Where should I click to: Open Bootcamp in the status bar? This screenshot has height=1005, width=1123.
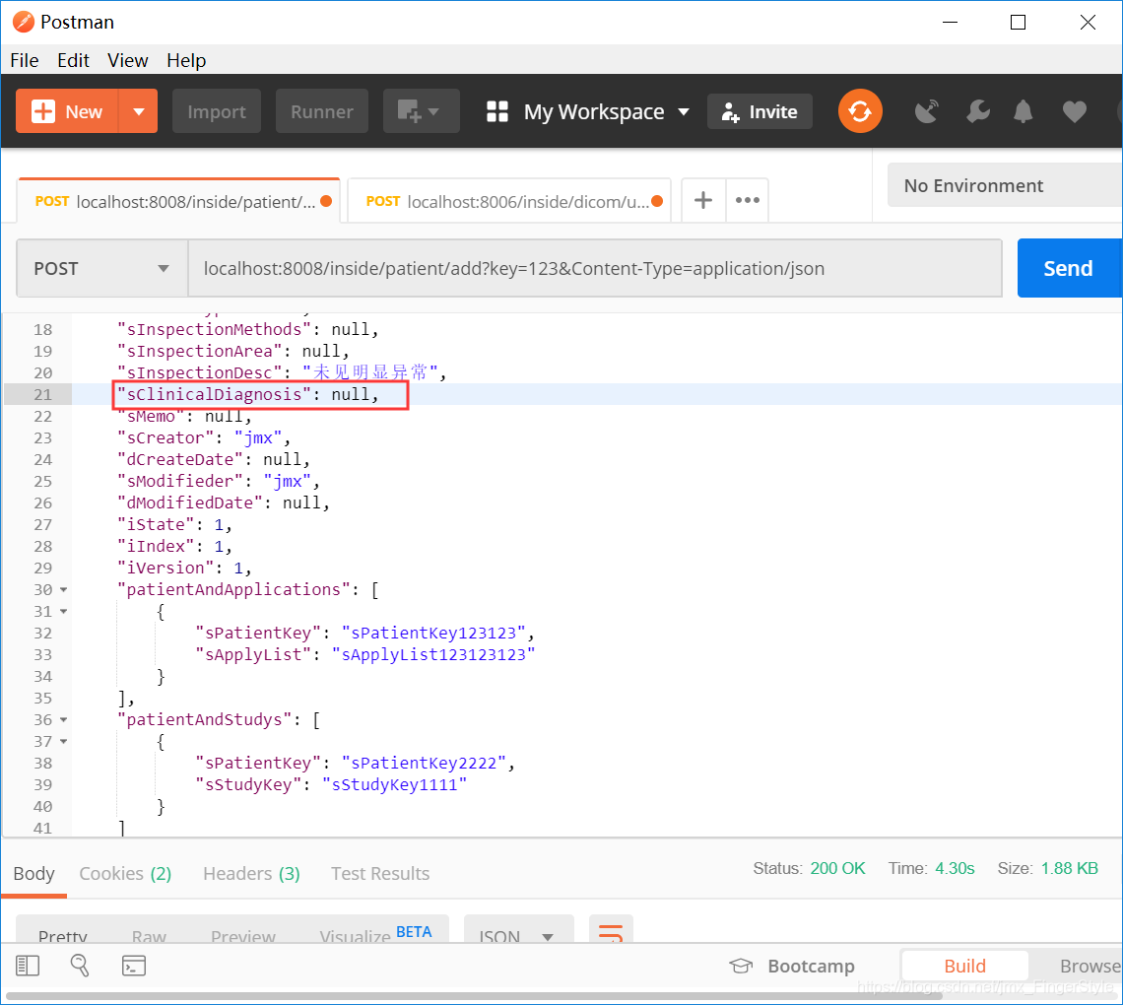click(x=792, y=966)
